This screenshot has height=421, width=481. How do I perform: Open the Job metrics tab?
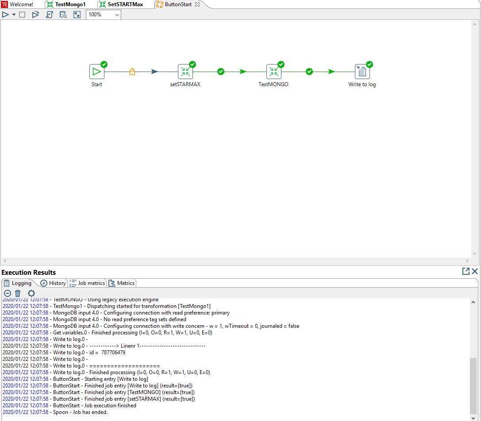[x=87, y=283]
